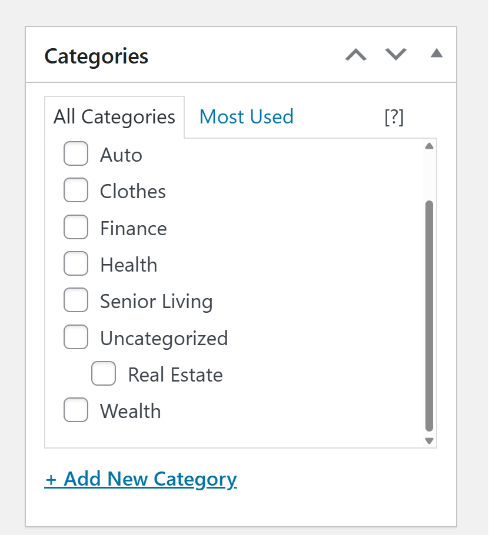Enable the Finance category
Image resolution: width=489 pixels, height=535 pixels.
(76, 228)
